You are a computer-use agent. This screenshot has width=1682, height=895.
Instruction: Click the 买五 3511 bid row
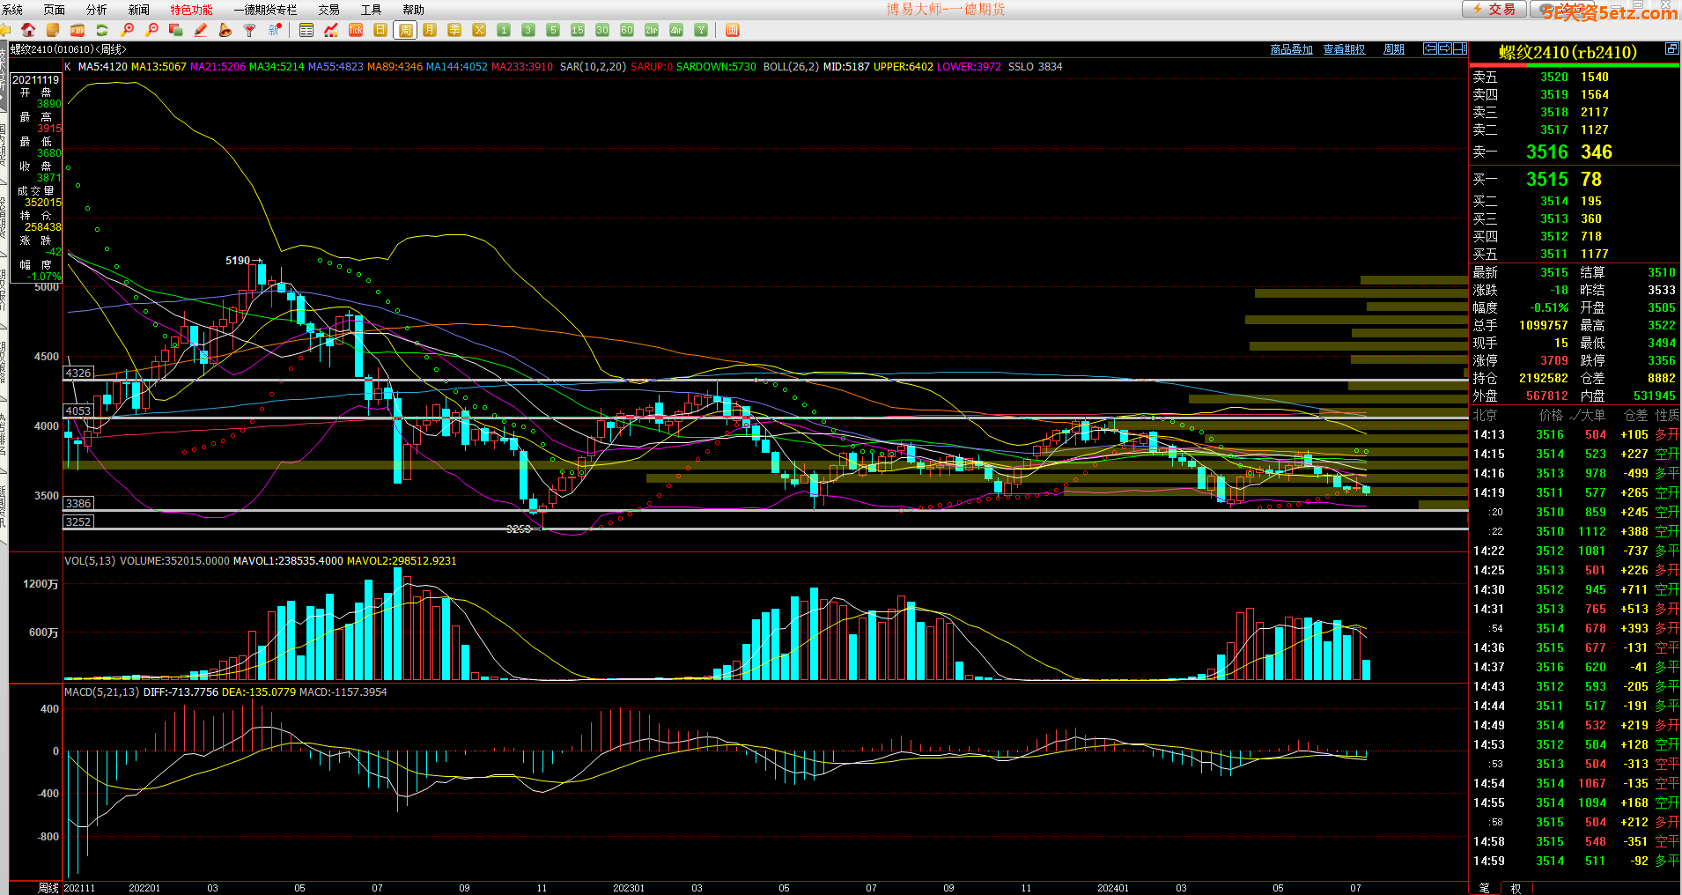pyautogui.click(x=1575, y=254)
